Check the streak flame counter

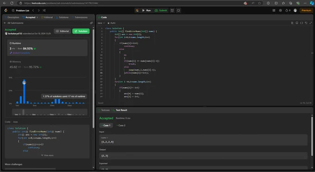tap(288, 11)
